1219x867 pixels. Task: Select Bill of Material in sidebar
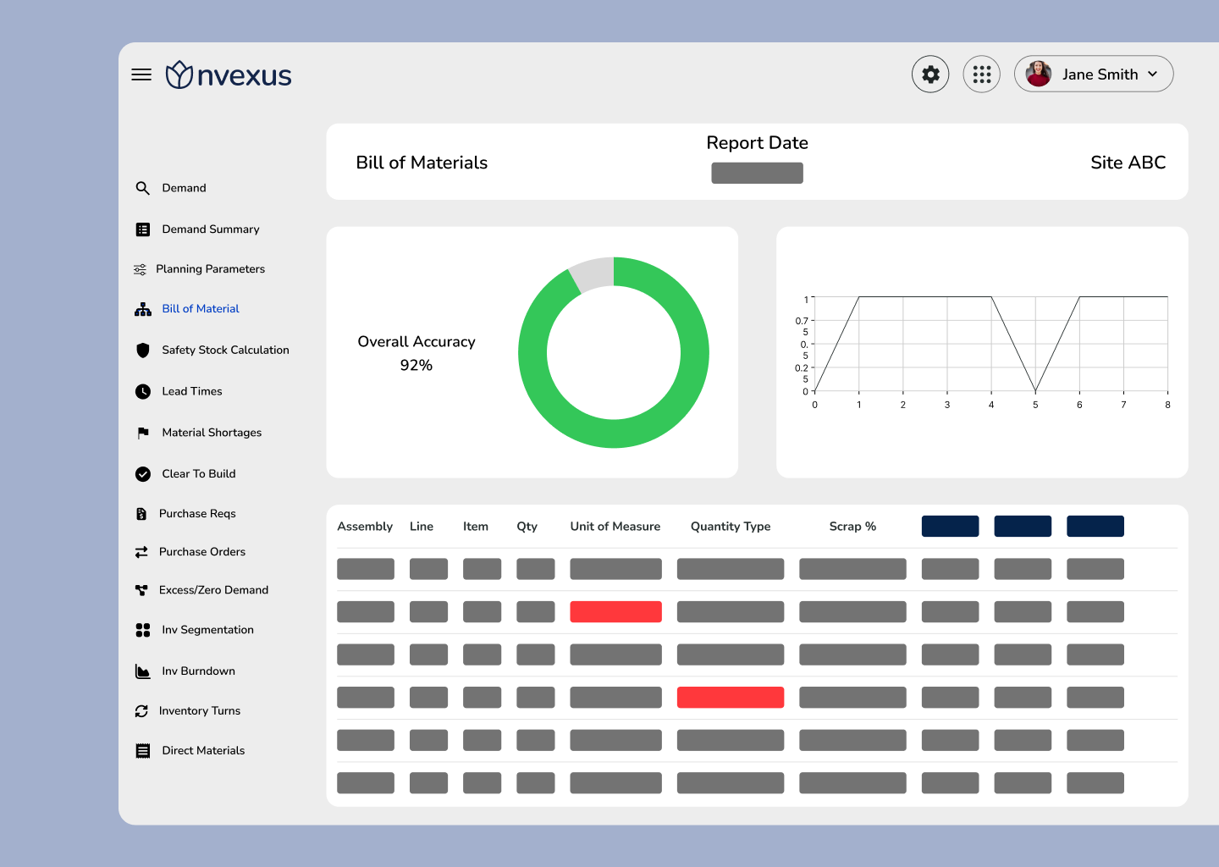coord(201,309)
